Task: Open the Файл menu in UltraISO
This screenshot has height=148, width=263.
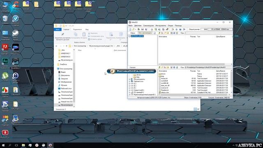Action: [x=130, y=25]
